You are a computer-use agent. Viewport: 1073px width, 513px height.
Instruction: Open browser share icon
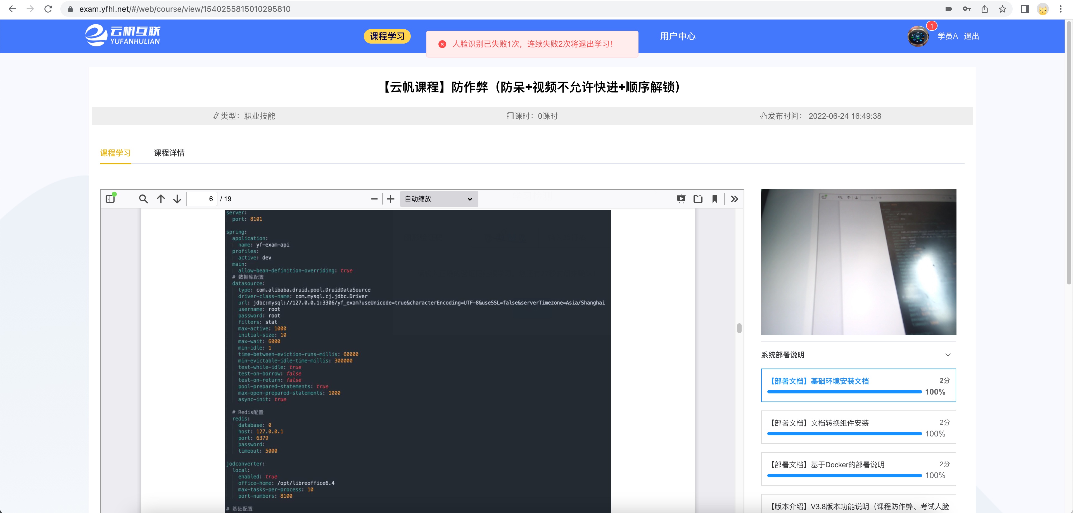[x=985, y=9]
